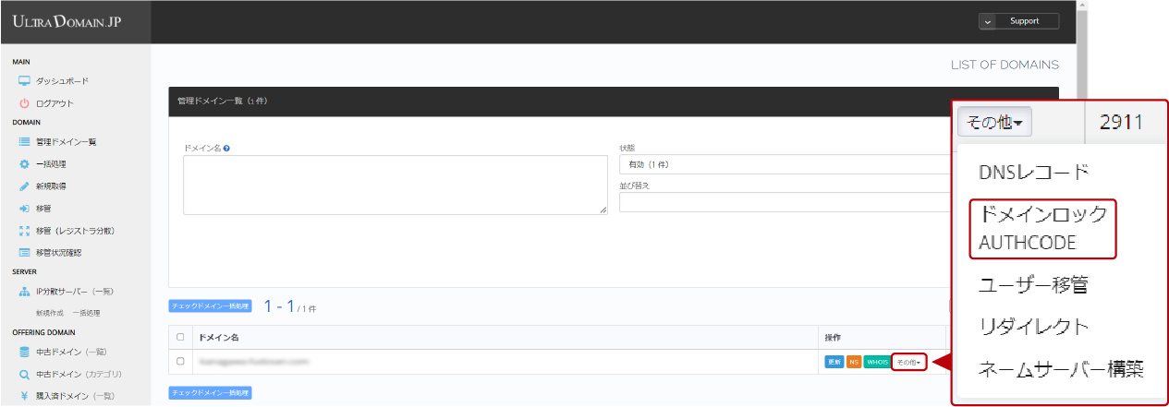Click the green WHOIS button
This screenshot has width=1169, height=407.
[877, 362]
